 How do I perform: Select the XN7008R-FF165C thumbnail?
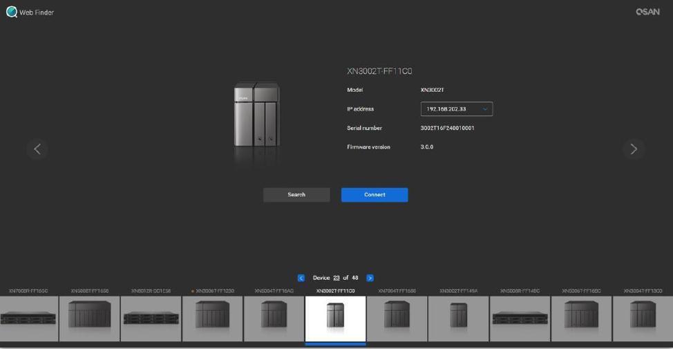[29, 318]
